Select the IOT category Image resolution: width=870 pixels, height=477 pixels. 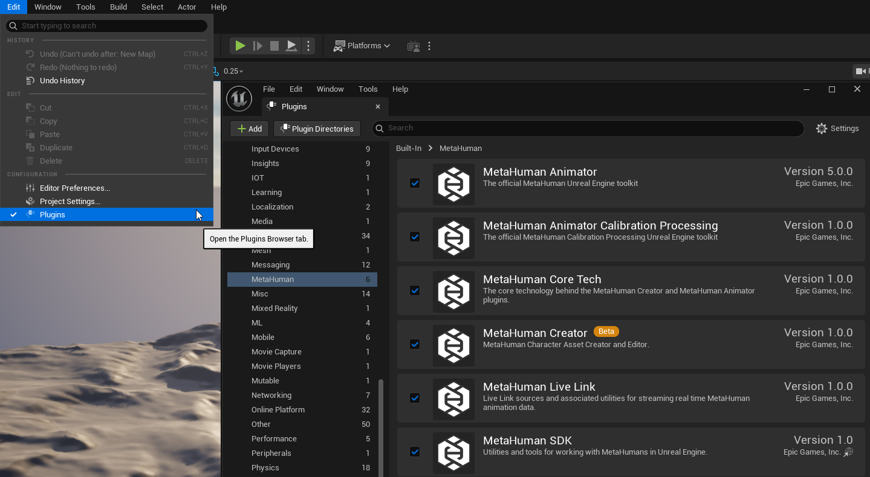[x=302, y=178]
